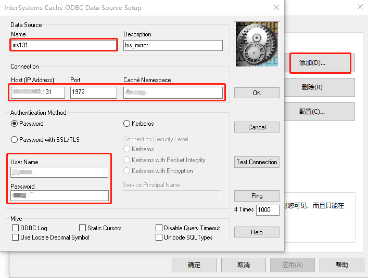Check Disable Query Timeout option
The width and height of the screenshot is (368, 278).
tap(159, 228)
